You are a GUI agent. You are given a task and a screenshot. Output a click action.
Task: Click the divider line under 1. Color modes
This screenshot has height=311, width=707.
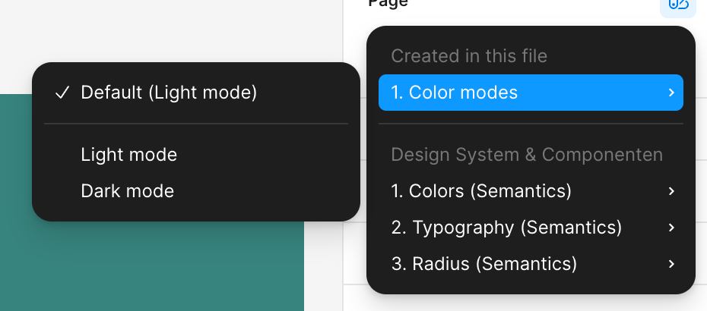click(531, 124)
